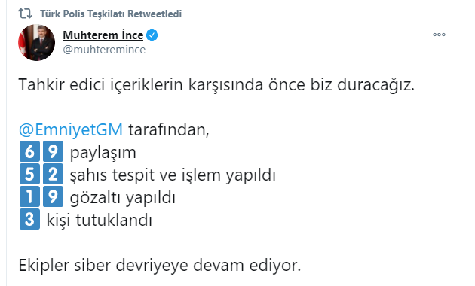Click the keycap 1 emoji before gözaltı
This screenshot has width=475, height=286.
pyautogui.click(x=29, y=196)
